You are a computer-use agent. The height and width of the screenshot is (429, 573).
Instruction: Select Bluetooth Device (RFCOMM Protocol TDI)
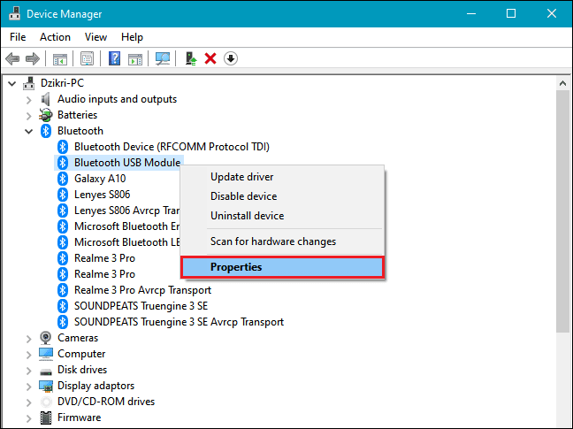click(x=172, y=147)
